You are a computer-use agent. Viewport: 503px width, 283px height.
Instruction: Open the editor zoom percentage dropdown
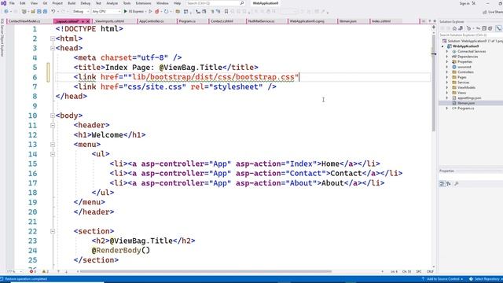[x=14, y=271]
